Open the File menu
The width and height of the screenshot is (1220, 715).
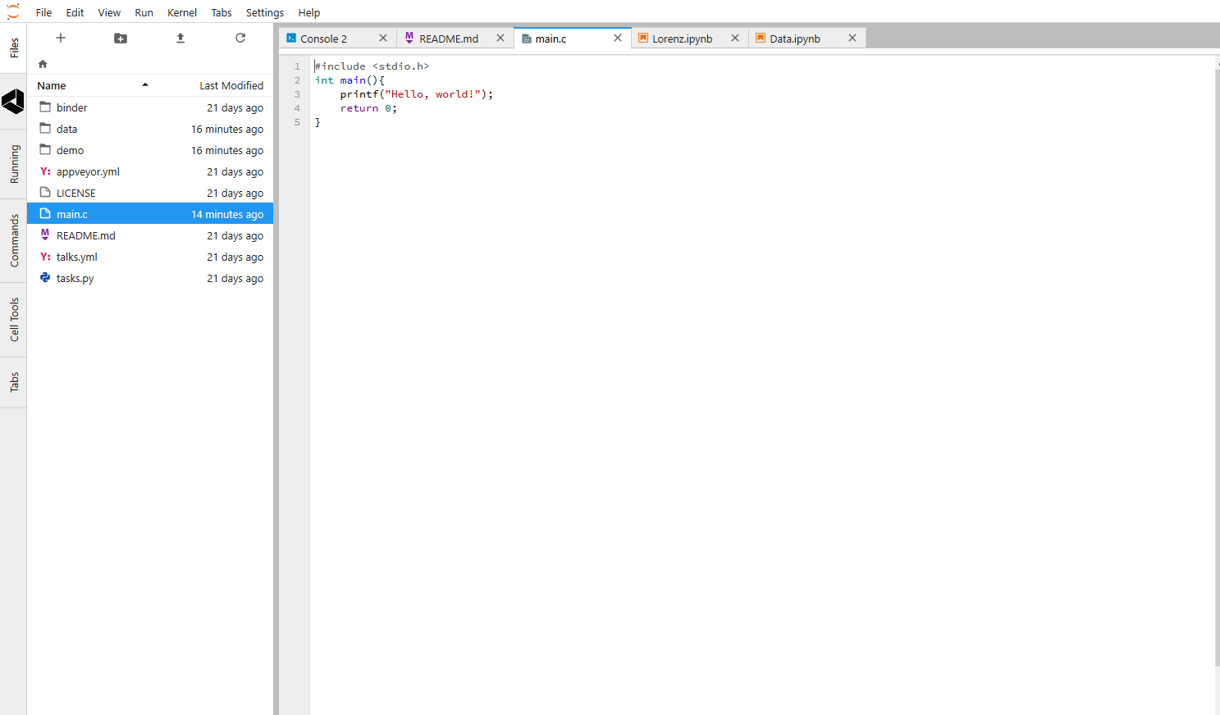pos(43,12)
